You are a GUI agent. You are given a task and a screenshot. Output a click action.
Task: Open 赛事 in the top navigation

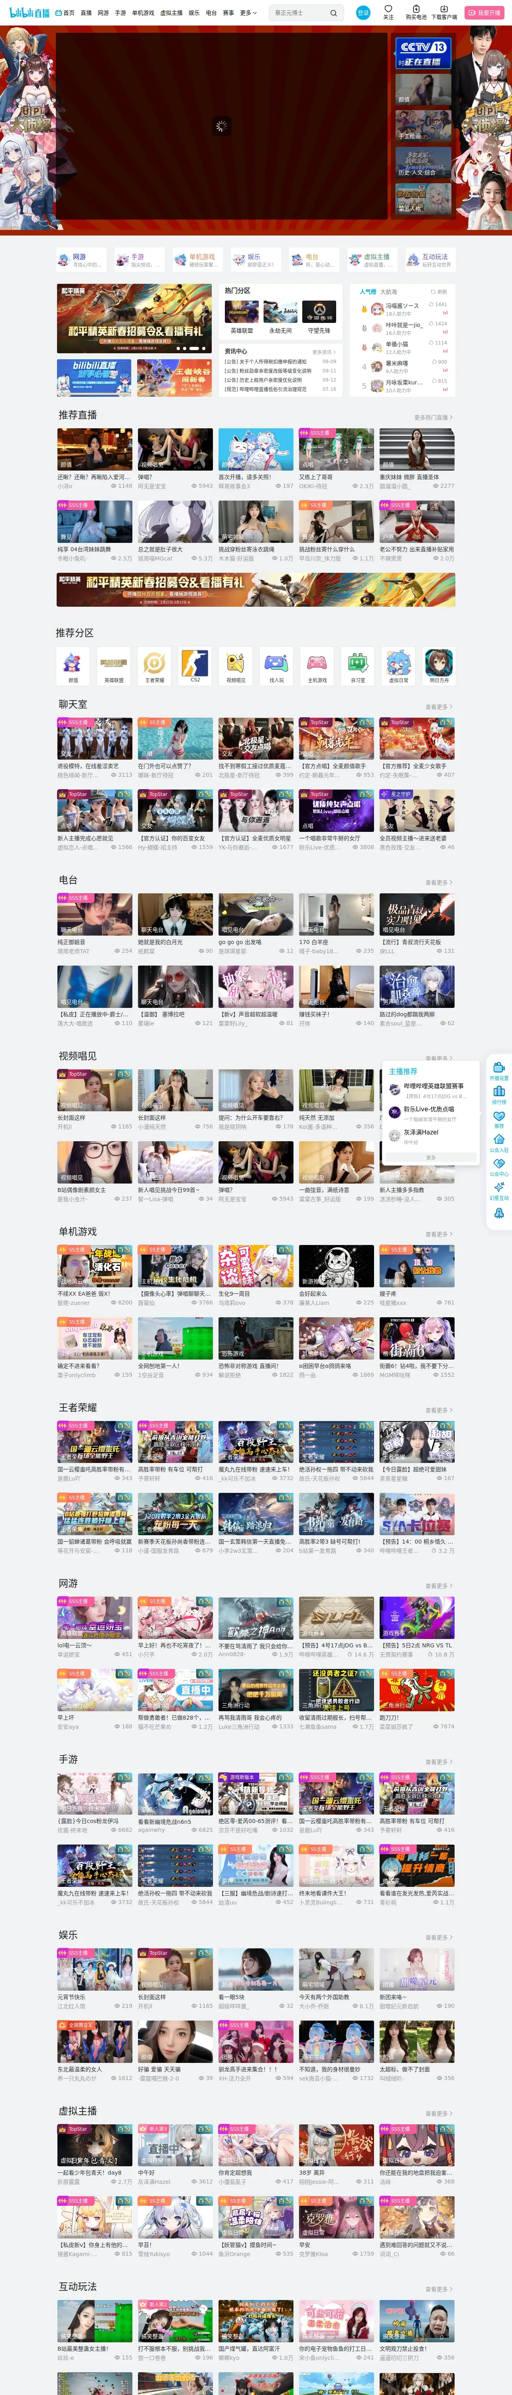point(228,13)
